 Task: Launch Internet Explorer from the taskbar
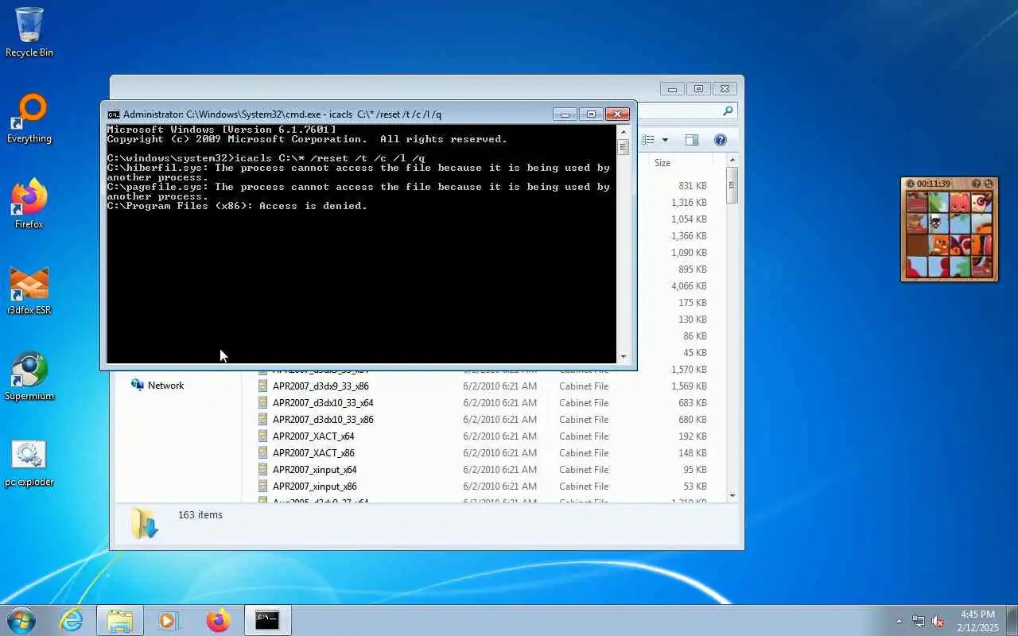coord(72,620)
